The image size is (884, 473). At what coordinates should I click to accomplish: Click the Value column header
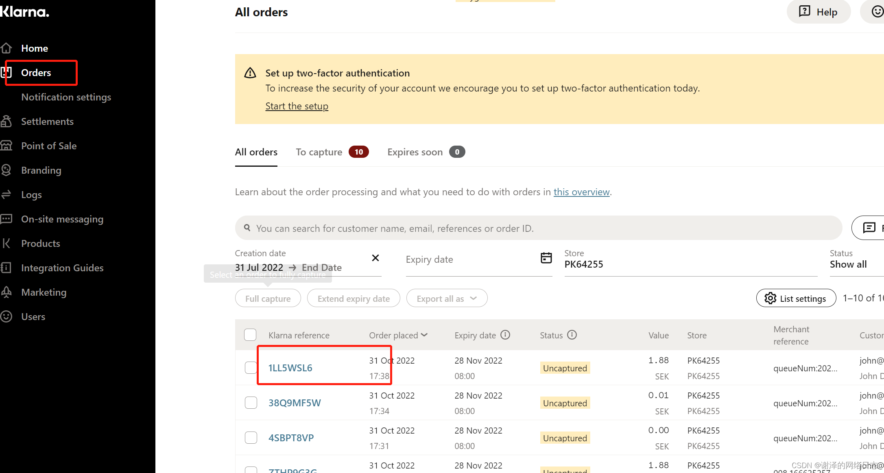coord(659,336)
